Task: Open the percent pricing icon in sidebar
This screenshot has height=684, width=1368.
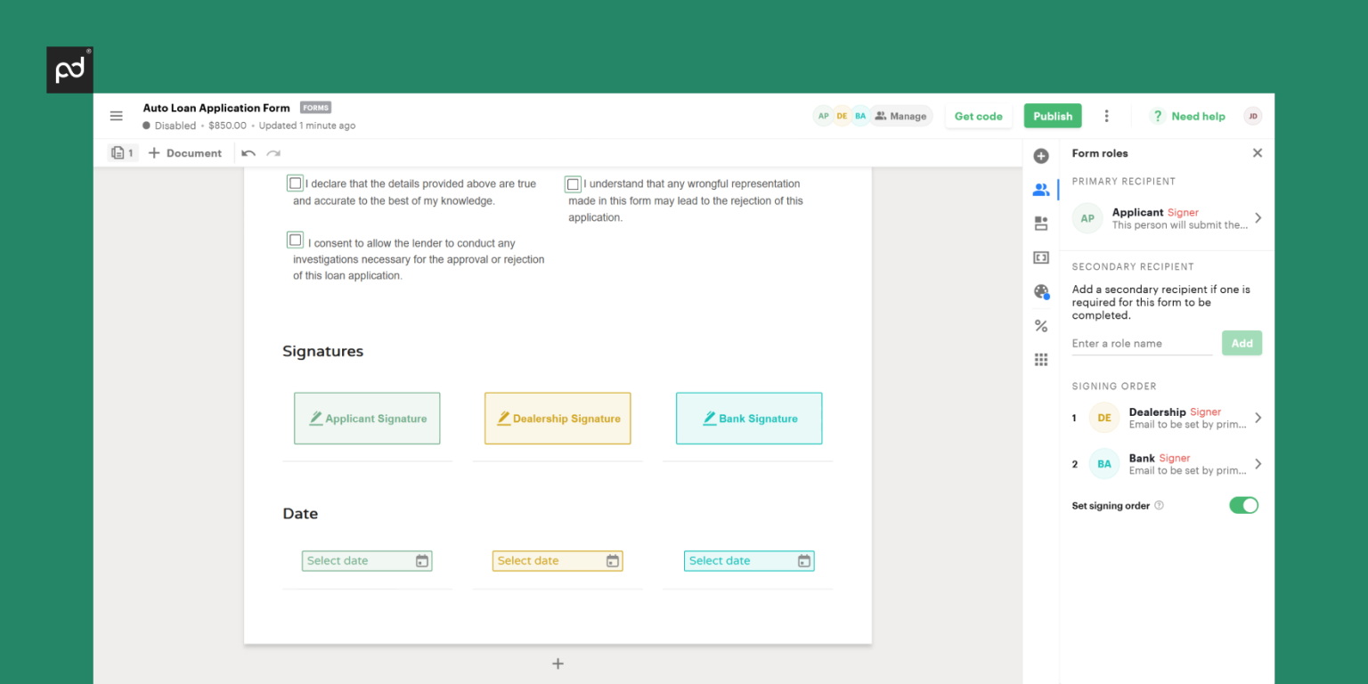Action: 1040,326
